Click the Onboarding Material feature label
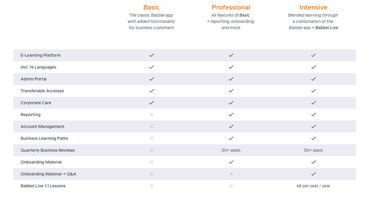 (x=41, y=162)
